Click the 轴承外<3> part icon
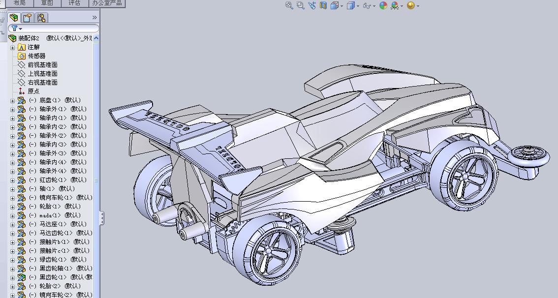Viewport: 558px width, 298px height. 22,153
